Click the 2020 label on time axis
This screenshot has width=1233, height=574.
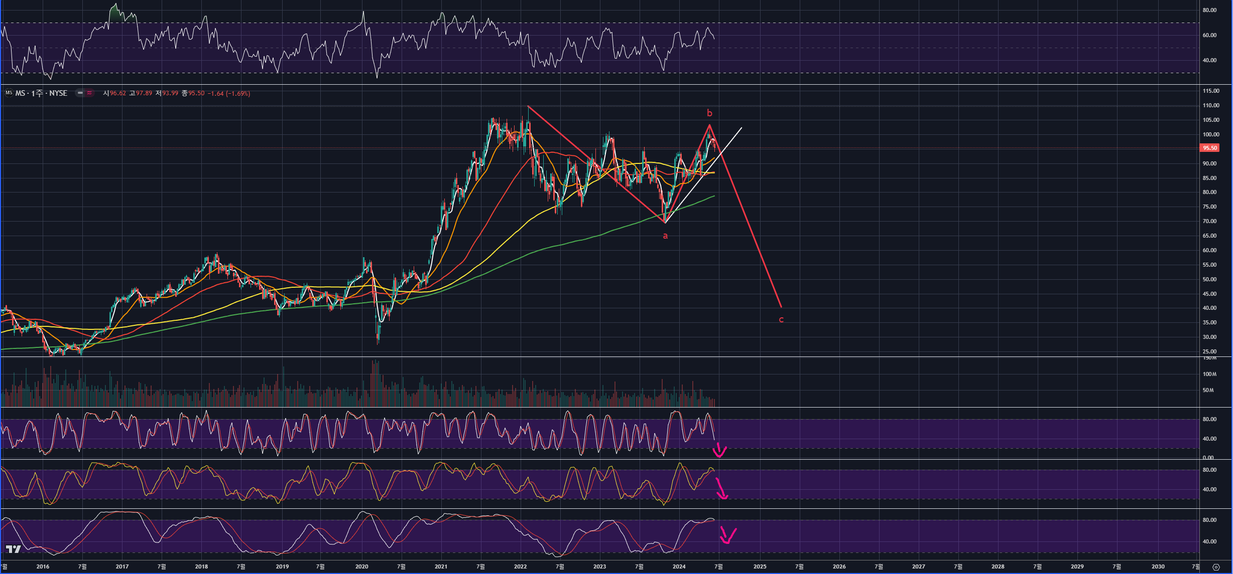point(361,566)
